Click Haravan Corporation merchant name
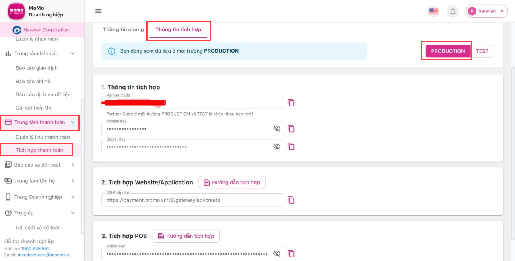515x261 pixels. [46, 30]
